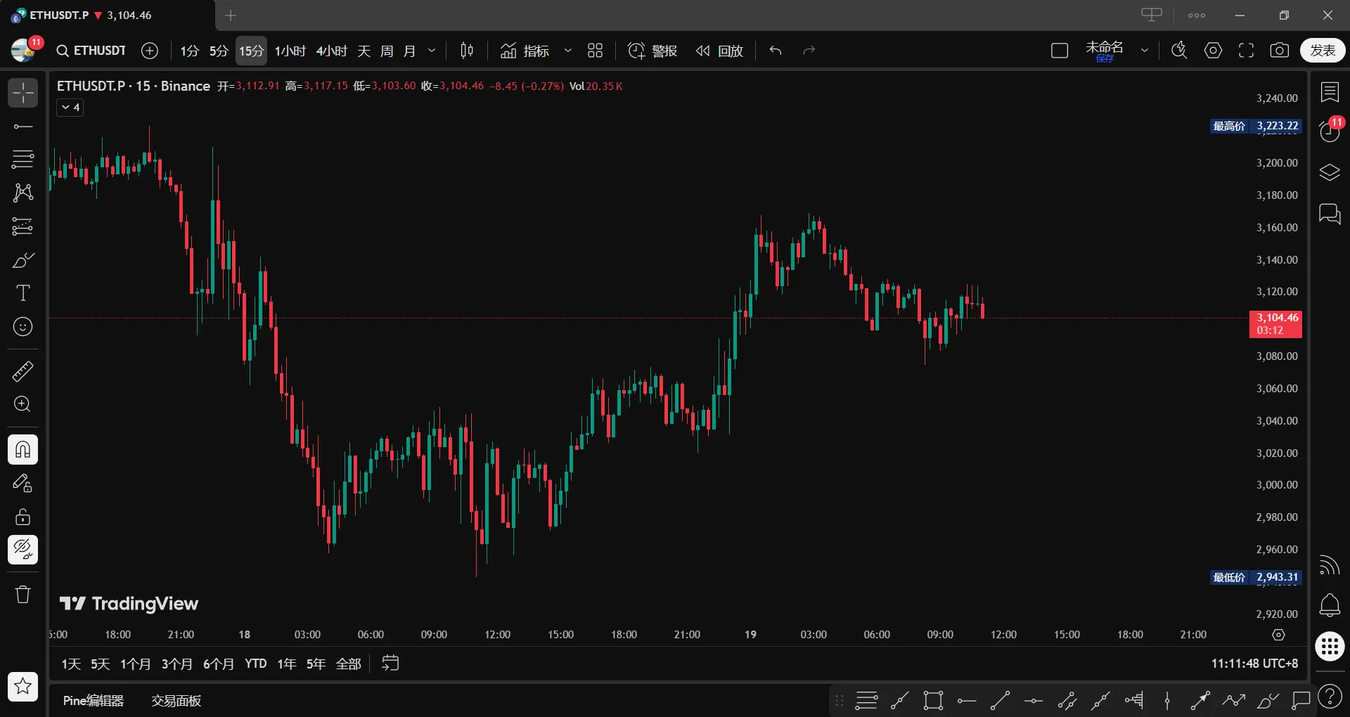Remove drawings with the trash icon

point(22,595)
